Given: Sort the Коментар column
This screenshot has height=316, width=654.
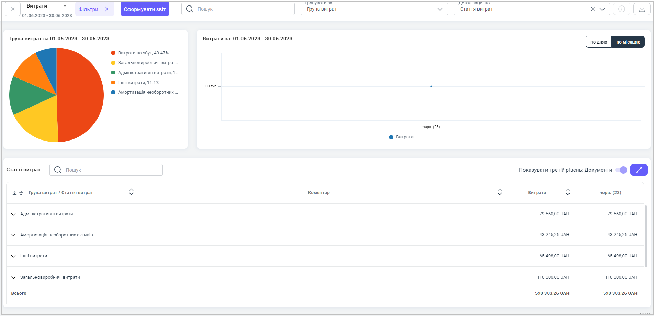Looking at the screenshot, I should tap(500, 192).
